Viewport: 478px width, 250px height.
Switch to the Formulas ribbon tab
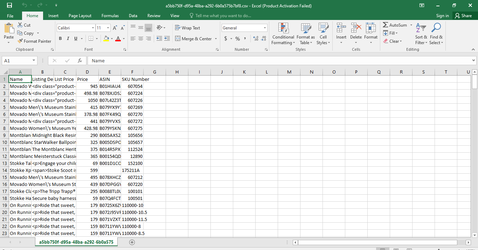coord(110,16)
